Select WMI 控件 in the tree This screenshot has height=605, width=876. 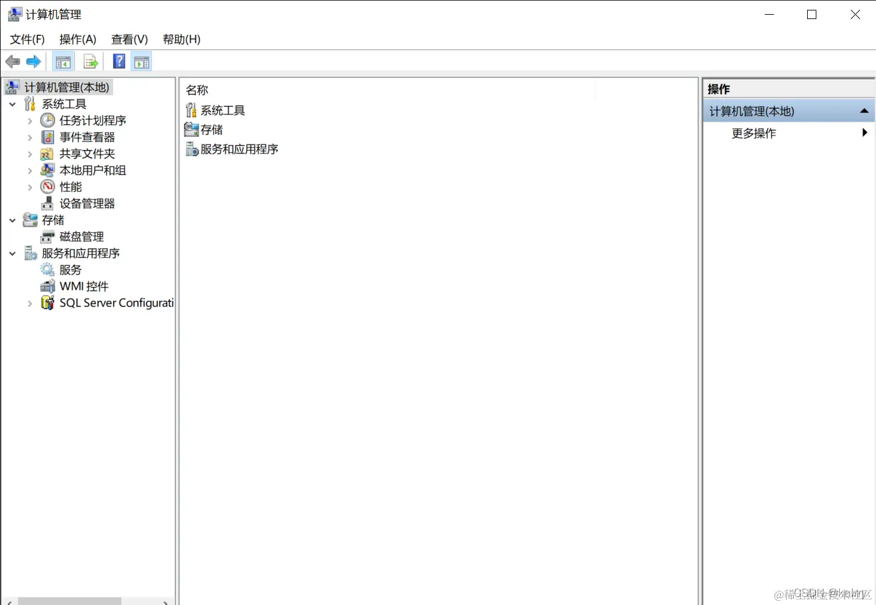click(x=84, y=286)
